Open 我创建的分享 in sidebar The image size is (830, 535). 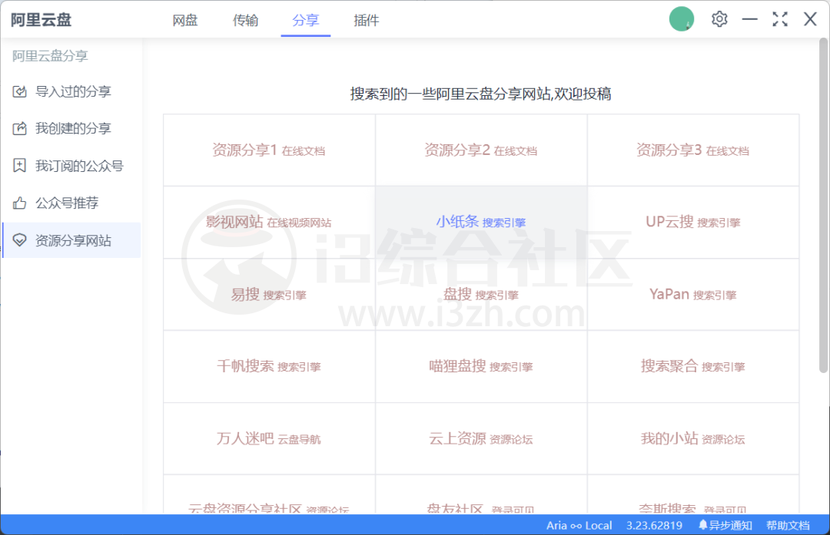[71, 128]
